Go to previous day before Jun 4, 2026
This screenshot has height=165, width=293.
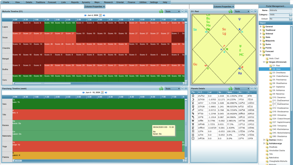(85, 15)
